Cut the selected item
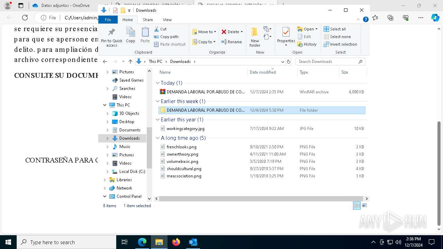 pos(160,29)
